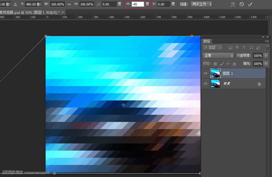Viewport: 272px width, 177px height.
Task: Toggle the layer filtering switch
Action: [x=267, y=48]
